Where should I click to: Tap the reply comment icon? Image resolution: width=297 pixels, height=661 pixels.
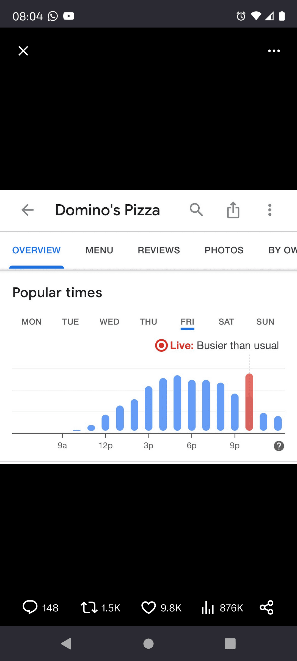click(30, 607)
